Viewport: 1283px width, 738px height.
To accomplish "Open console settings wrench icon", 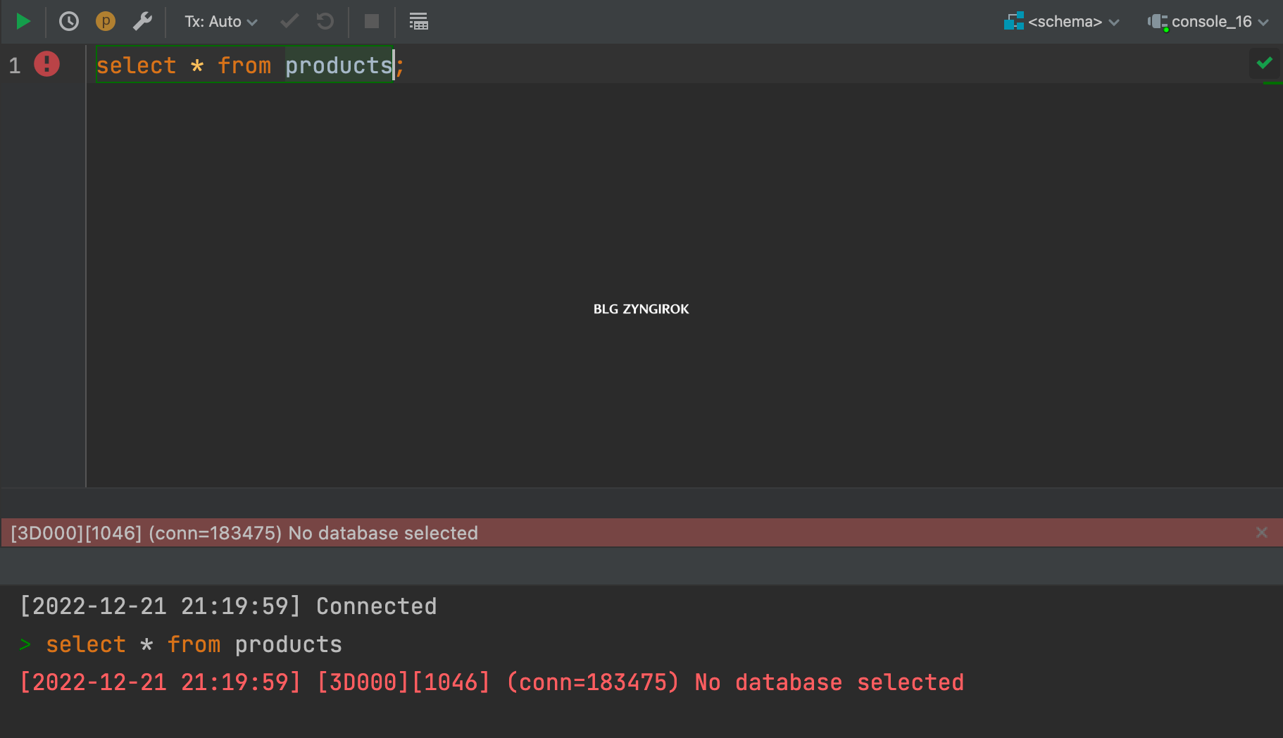I will (143, 22).
